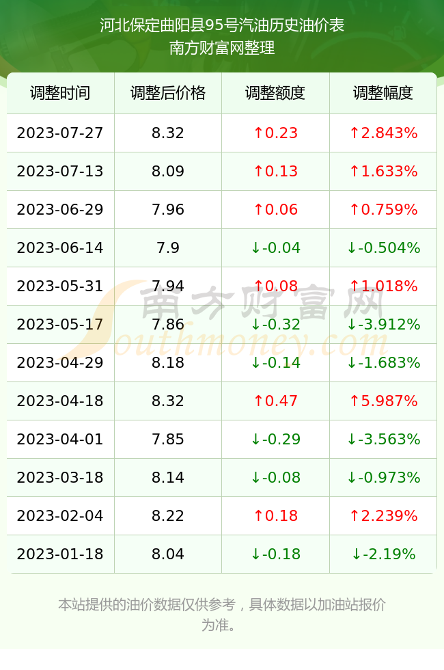Click the green ↓-2.19% percentage

383,554
